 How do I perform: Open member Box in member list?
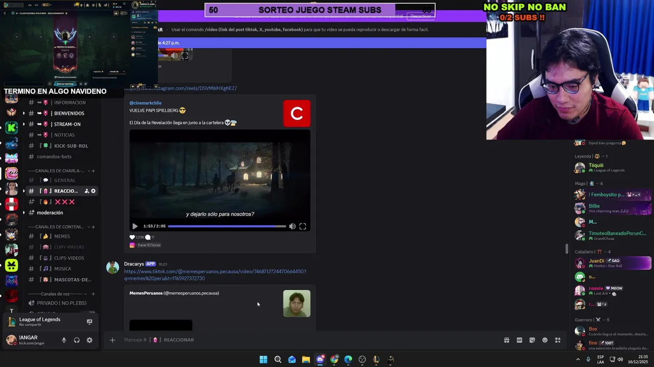click(613, 331)
